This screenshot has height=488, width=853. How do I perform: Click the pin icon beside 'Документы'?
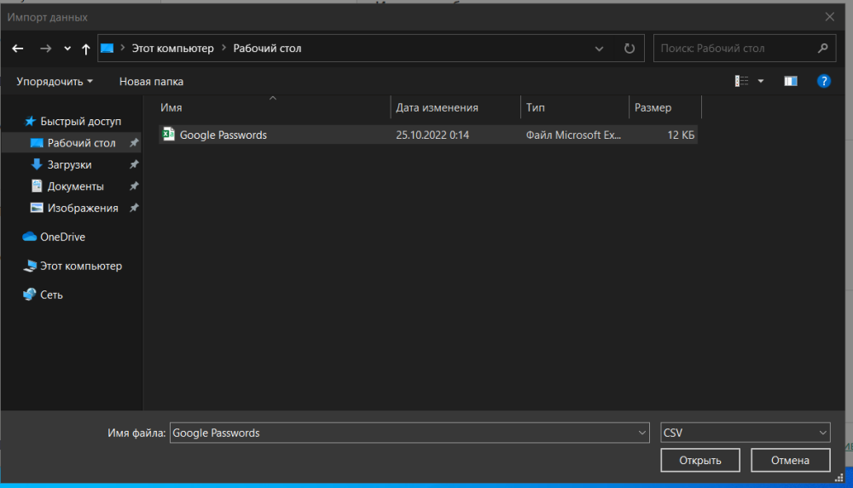tap(134, 187)
